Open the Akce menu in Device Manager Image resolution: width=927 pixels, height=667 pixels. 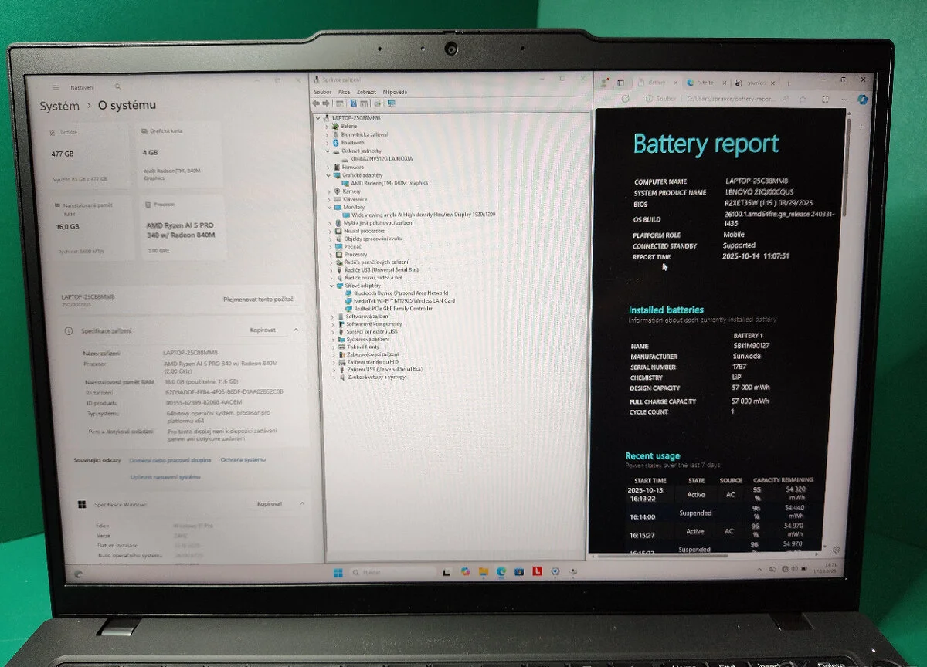[x=344, y=92]
